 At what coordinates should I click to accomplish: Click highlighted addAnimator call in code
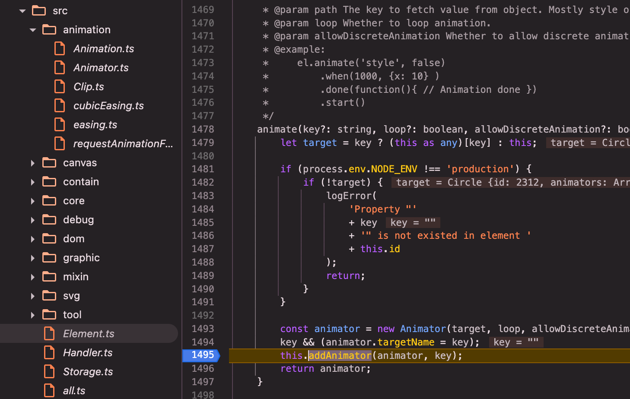pyautogui.click(x=340, y=355)
